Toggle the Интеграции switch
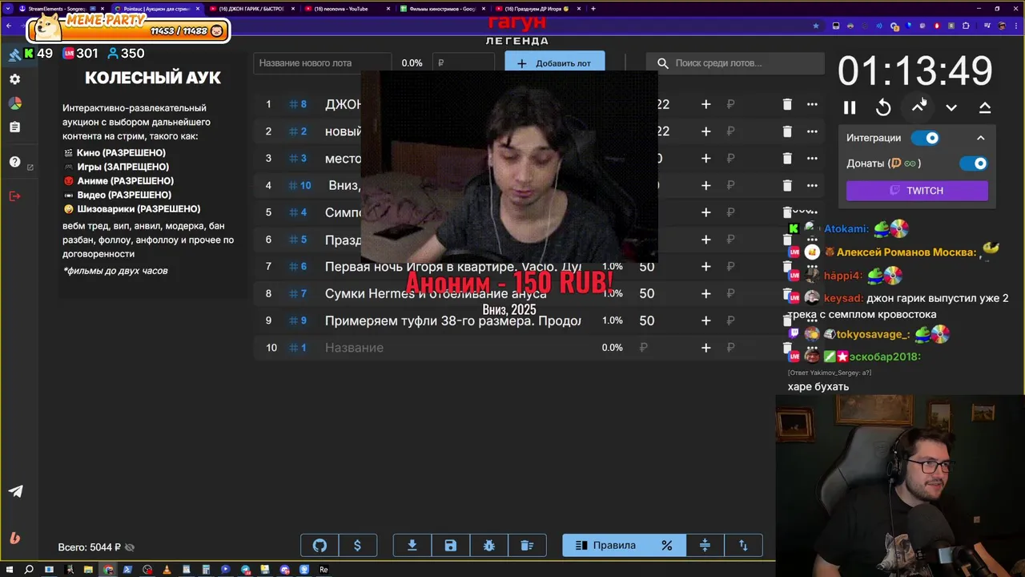 pyautogui.click(x=926, y=138)
